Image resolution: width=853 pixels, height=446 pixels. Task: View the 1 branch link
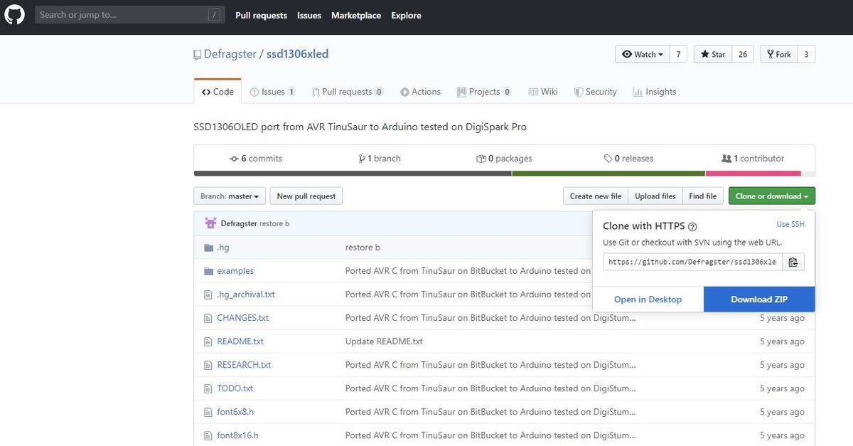(x=380, y=159)
